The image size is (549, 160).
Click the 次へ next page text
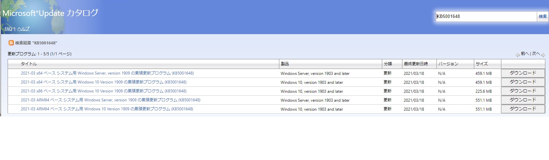point(536,54)
